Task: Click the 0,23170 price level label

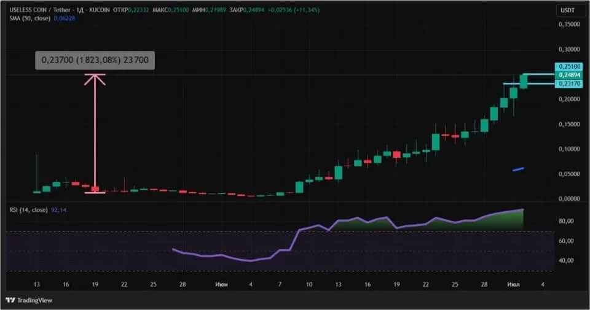Action: click(569, 83)
